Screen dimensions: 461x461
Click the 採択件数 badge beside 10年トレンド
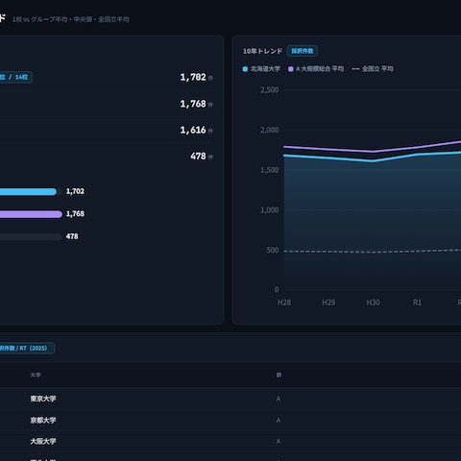coord(303,51)
